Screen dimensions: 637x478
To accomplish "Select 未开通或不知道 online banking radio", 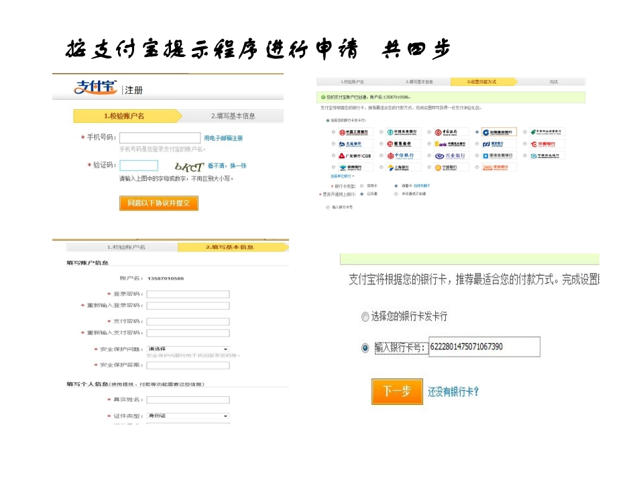I will [x=396, y=194].
